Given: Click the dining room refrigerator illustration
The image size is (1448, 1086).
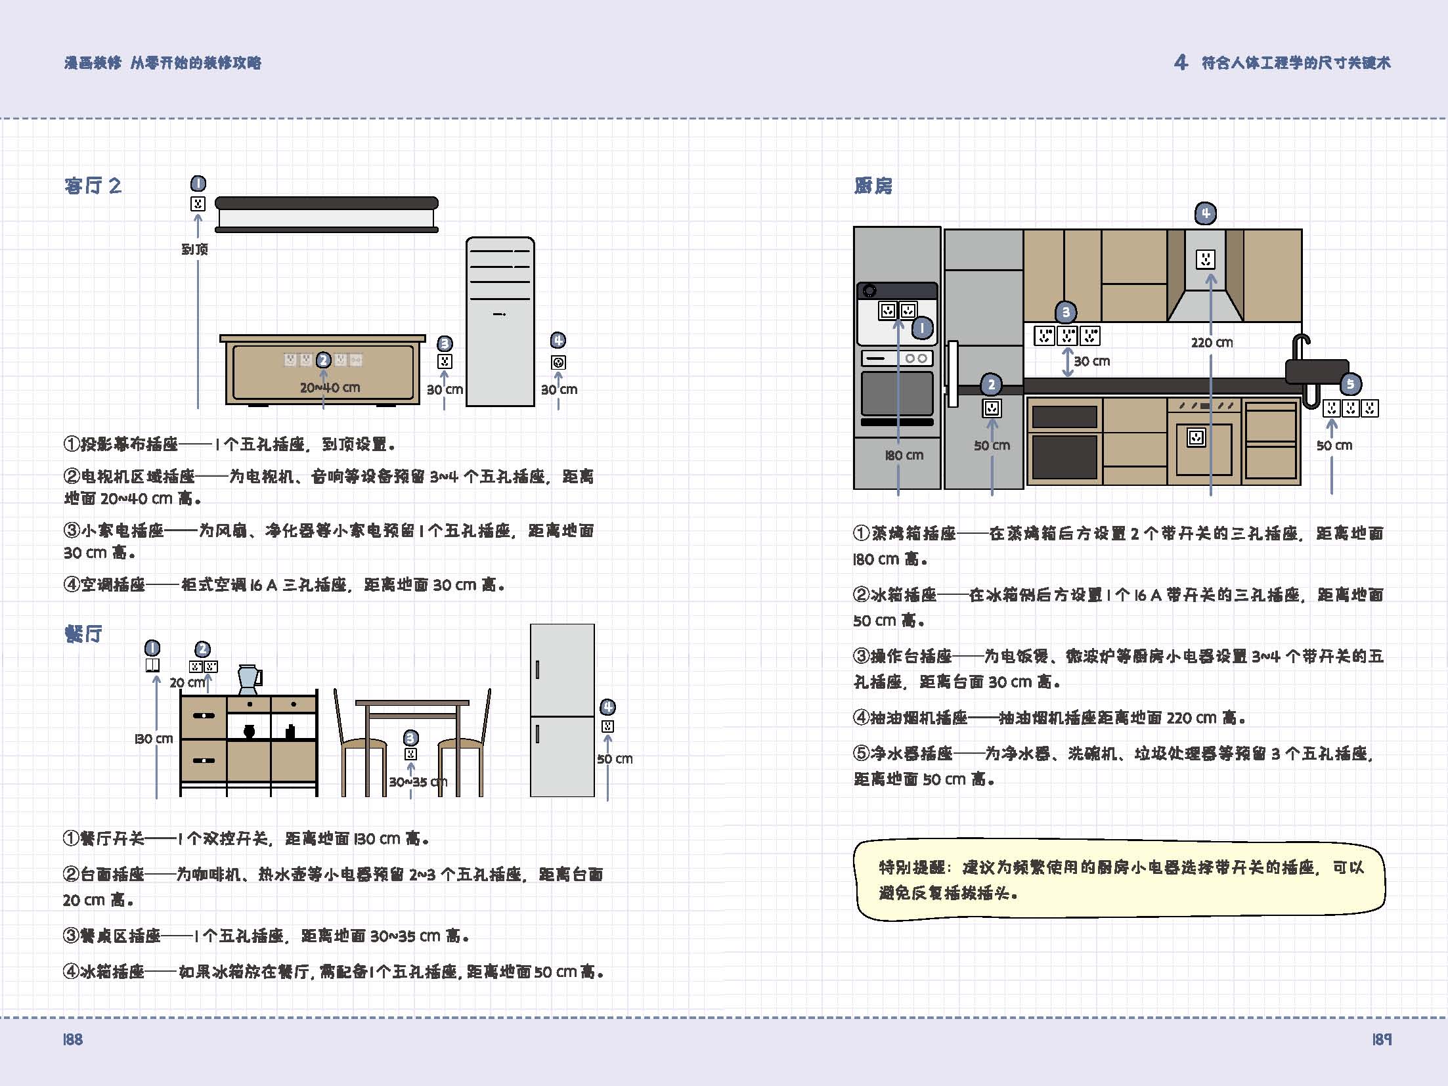Looking at the screenshot, I should coord(562,710).
